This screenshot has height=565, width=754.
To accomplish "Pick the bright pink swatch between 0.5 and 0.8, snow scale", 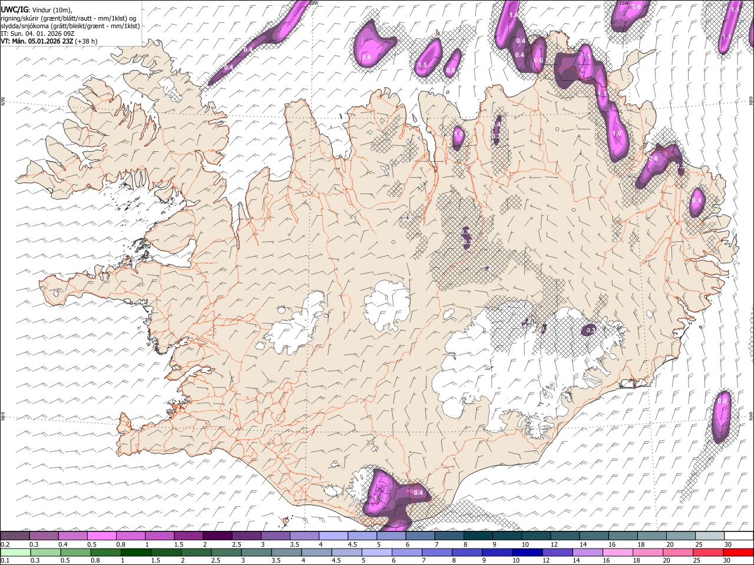I will 101,536.
